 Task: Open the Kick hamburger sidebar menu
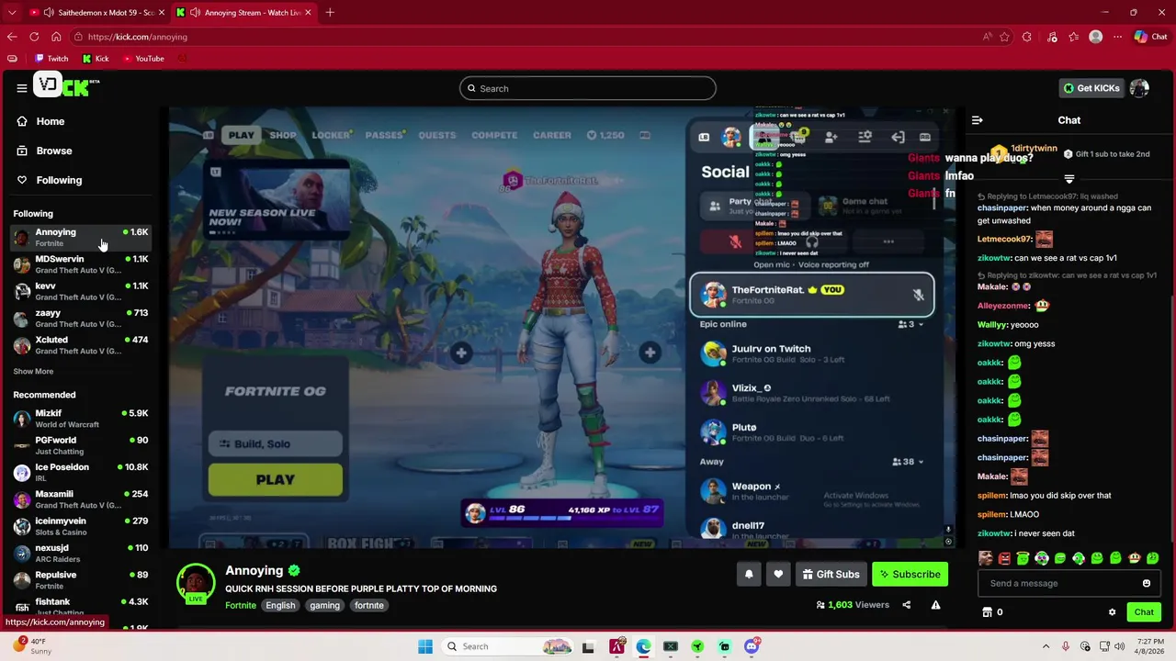21,88
